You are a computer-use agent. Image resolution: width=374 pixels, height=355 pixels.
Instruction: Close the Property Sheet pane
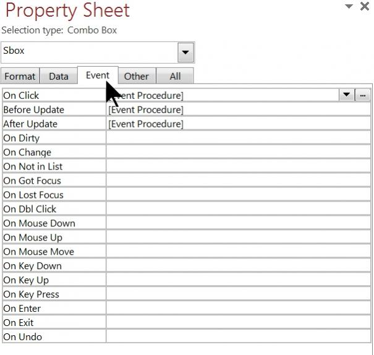(x=365, y=6)
